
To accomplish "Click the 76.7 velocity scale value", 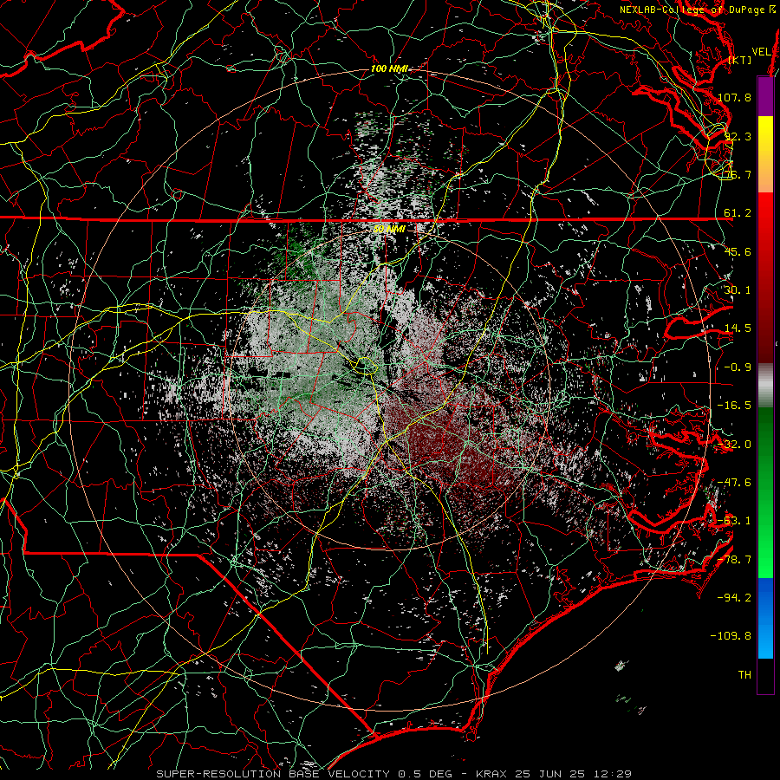I will coord(738,174).
